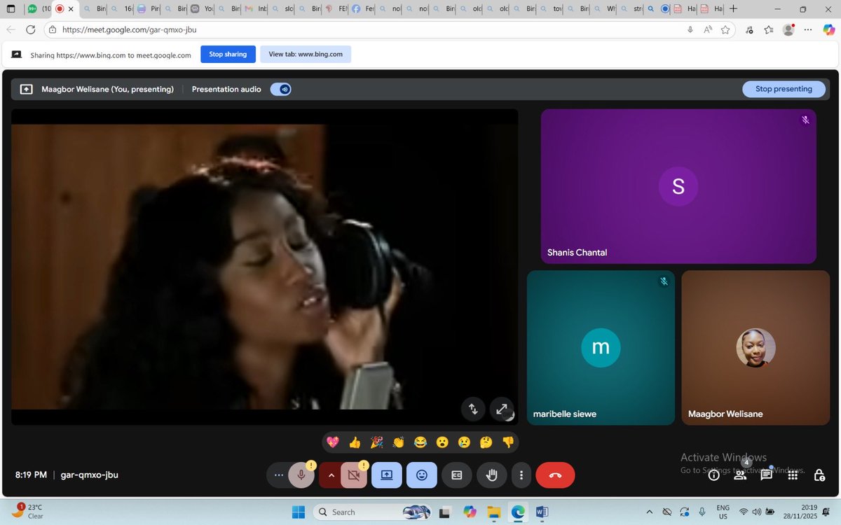Expand presentation to fullscreen icon

502,409
